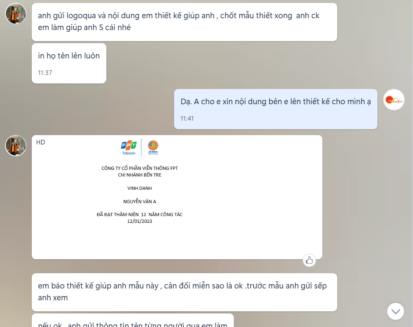Click the 25 Năm anniversary logo in the image

point(153,147)
